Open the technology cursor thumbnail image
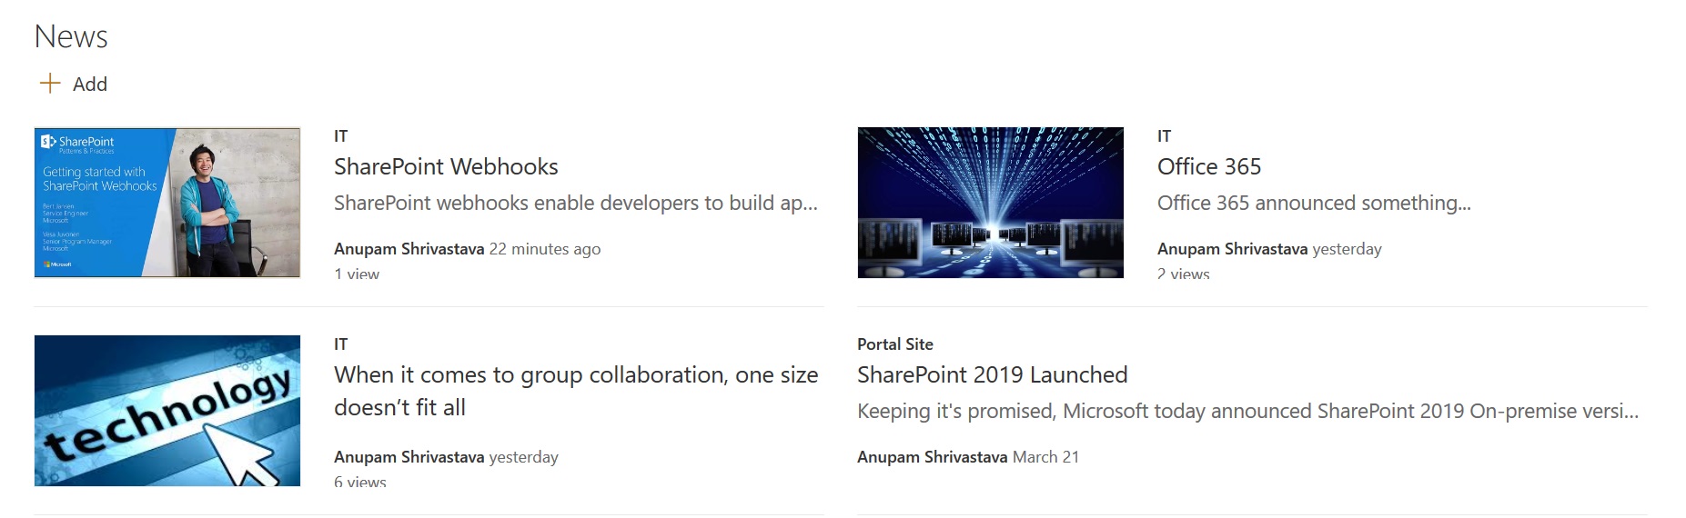The height and width of the screenshot is (518, 1686). 167,411
